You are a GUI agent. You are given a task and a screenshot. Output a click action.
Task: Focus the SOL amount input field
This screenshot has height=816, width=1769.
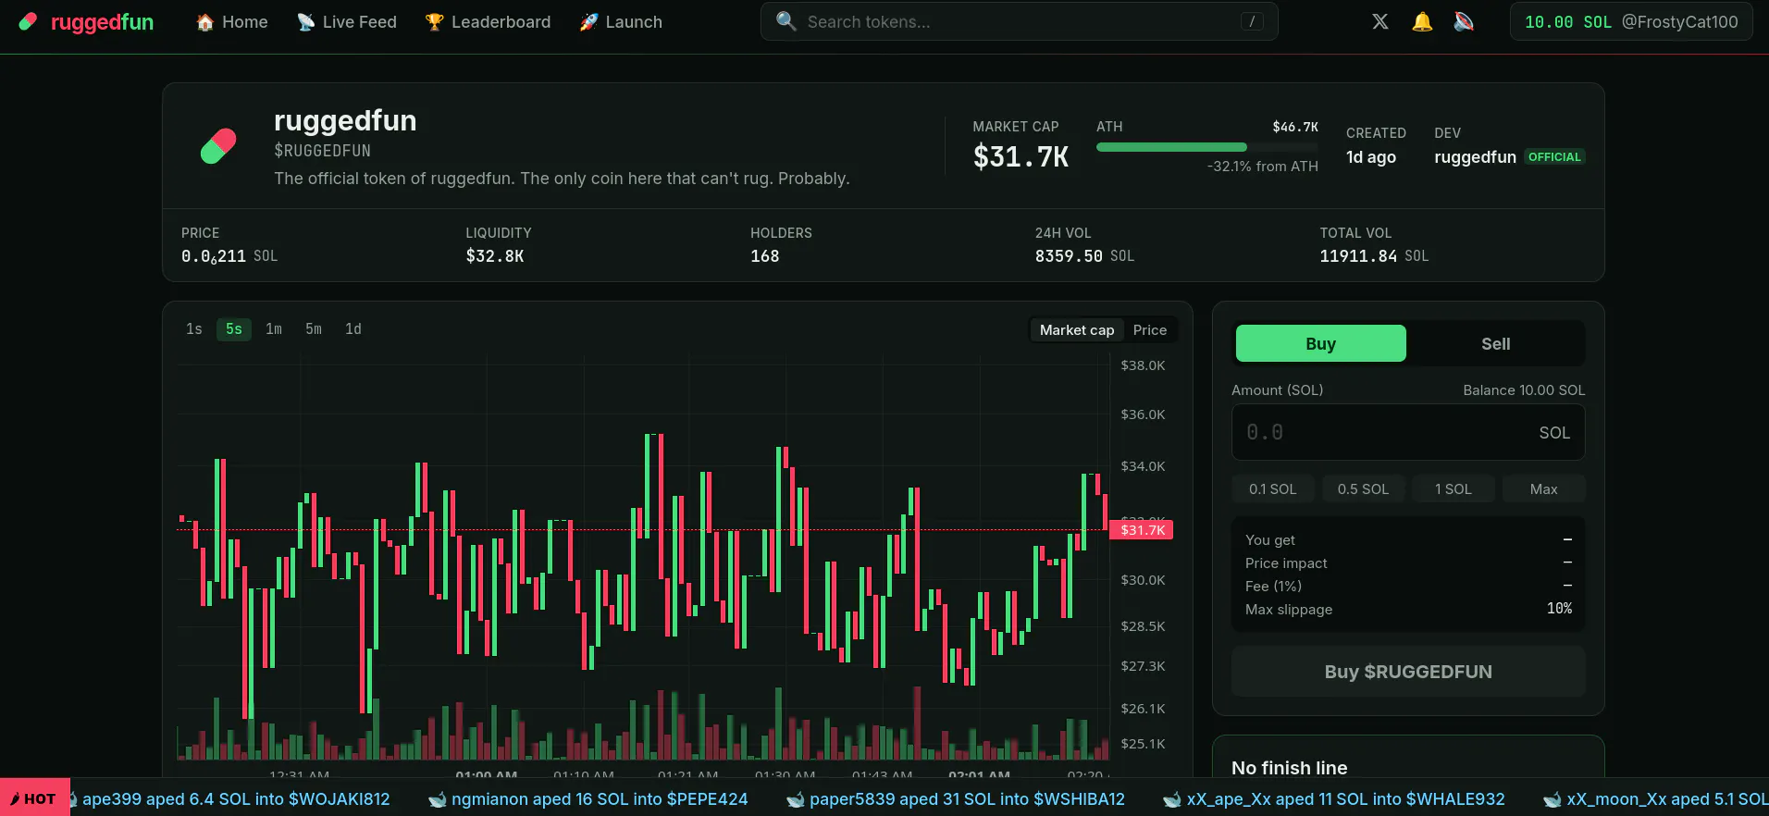(1408, 432)
